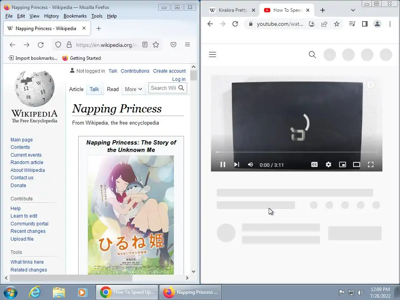Enable YouTube miniplayer mode
This screenshot has width=400, height=300.
(343, 164)
